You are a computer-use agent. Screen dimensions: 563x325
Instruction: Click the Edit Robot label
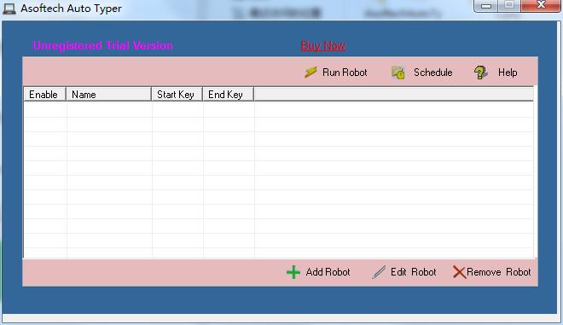click(413, 272)
